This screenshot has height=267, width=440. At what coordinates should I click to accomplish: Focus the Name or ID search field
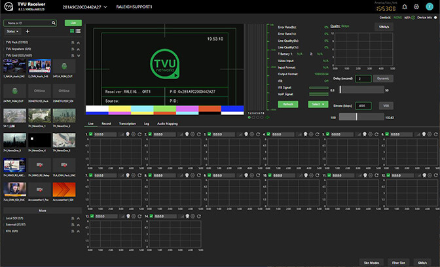[29, 23]
